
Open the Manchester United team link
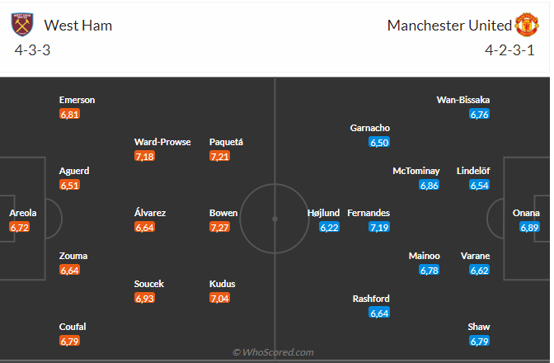[449, 26]
